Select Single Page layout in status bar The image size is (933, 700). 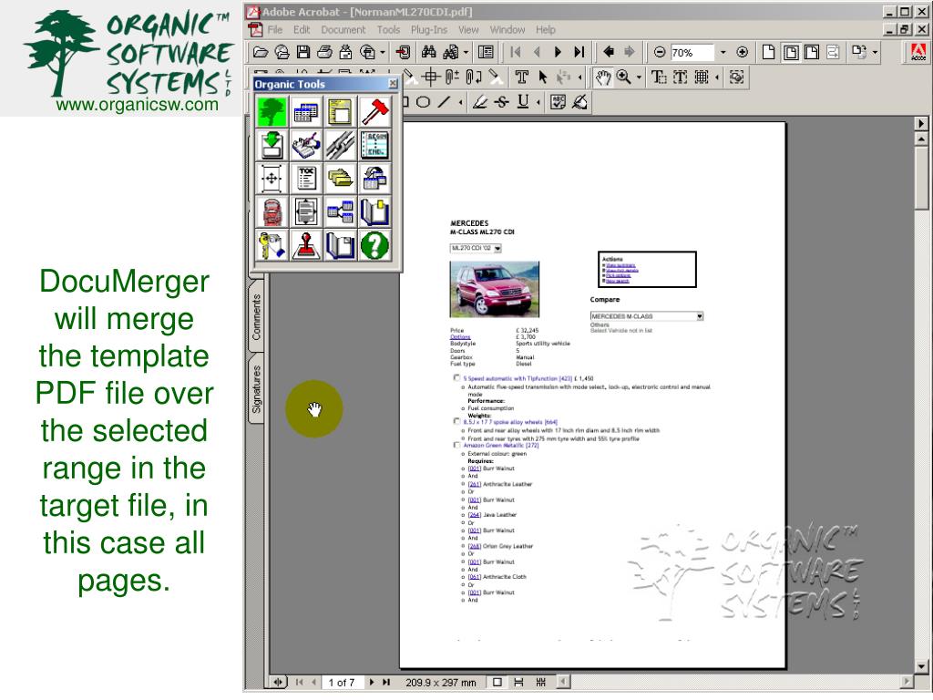point(497,682)
